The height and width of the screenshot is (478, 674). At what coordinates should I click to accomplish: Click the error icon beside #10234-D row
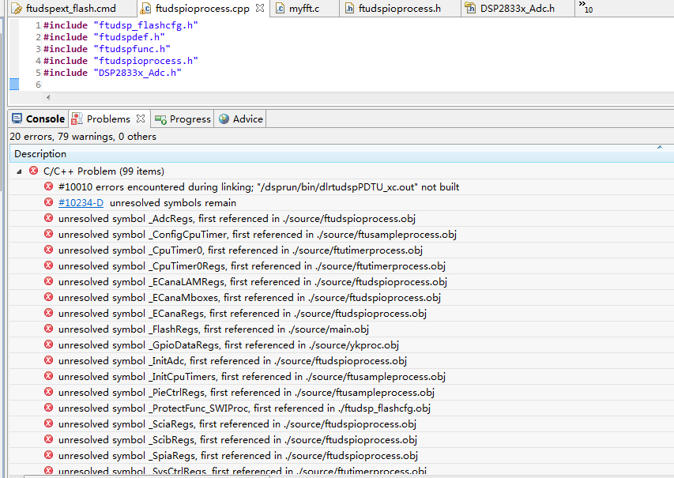tap(48, 202)
